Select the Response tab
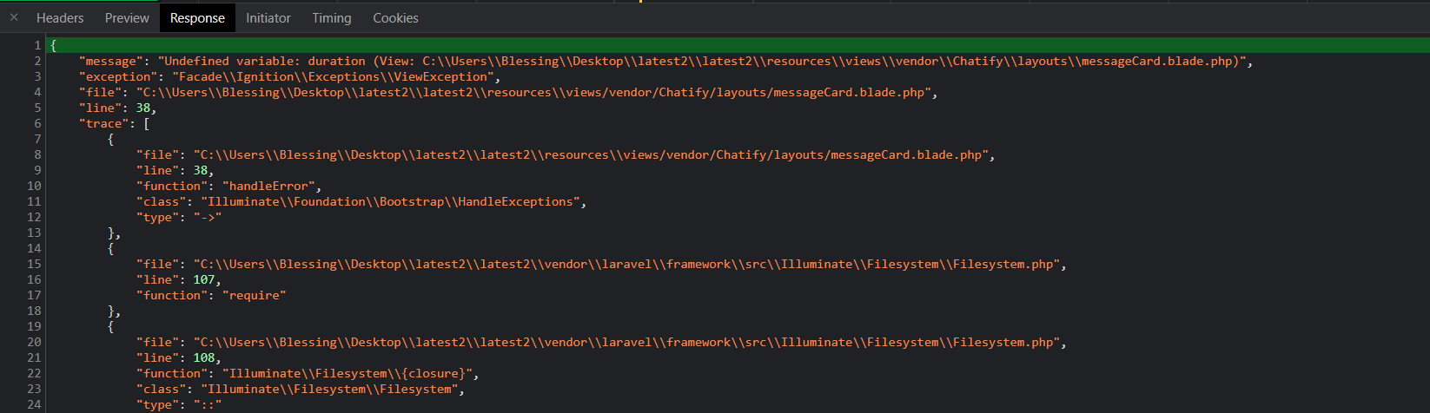The width and height of the screenshot is (1430, 413). [197, 17]
